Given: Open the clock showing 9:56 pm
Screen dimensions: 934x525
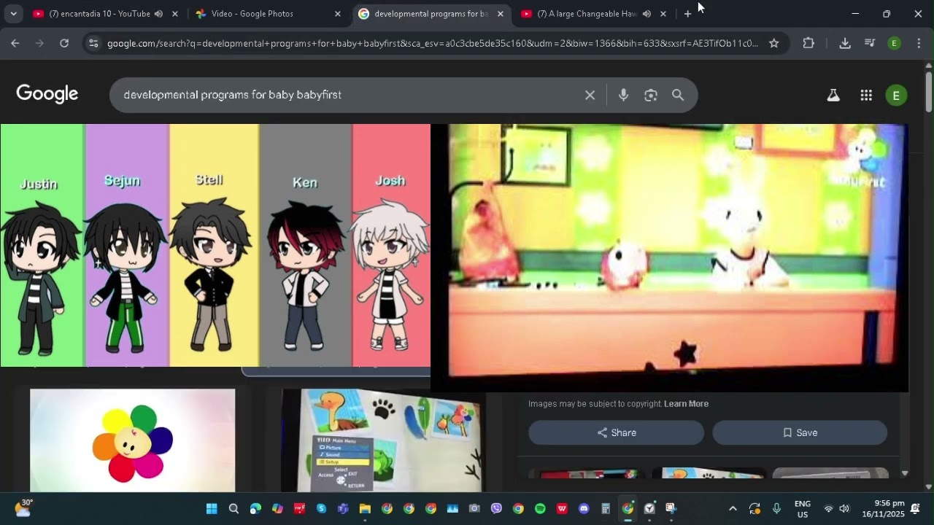Looking at the screenshot, I should (x=882, y=508).
